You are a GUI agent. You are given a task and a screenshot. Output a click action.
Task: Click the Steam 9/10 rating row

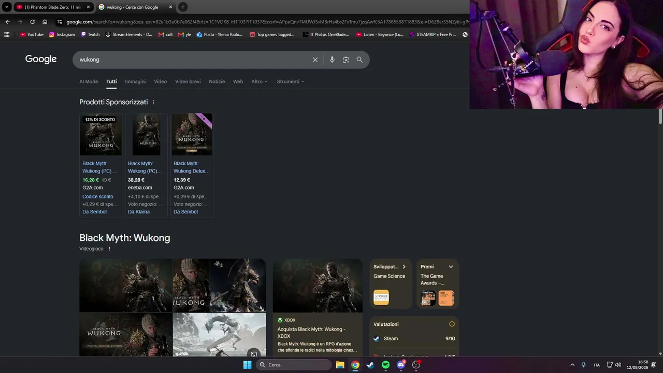(x=414, y=339)
